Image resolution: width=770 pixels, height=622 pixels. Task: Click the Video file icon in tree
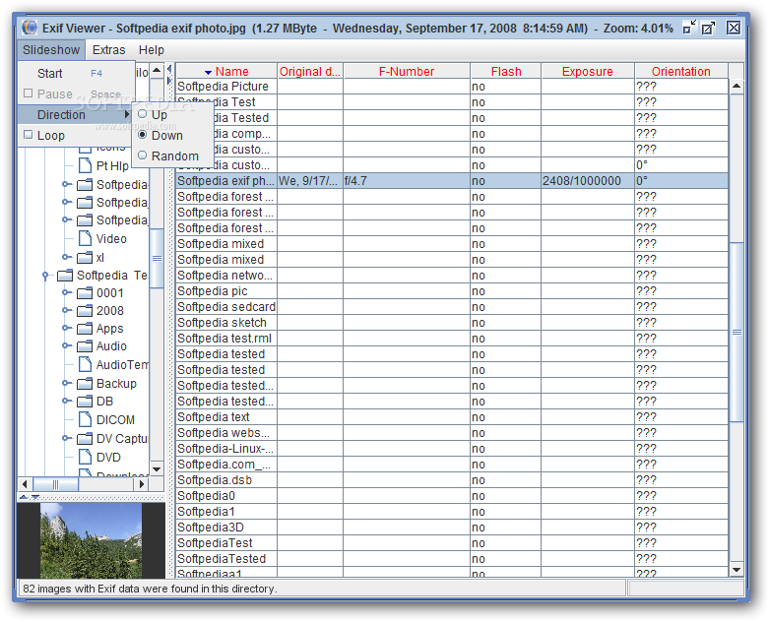click(85, 238)
